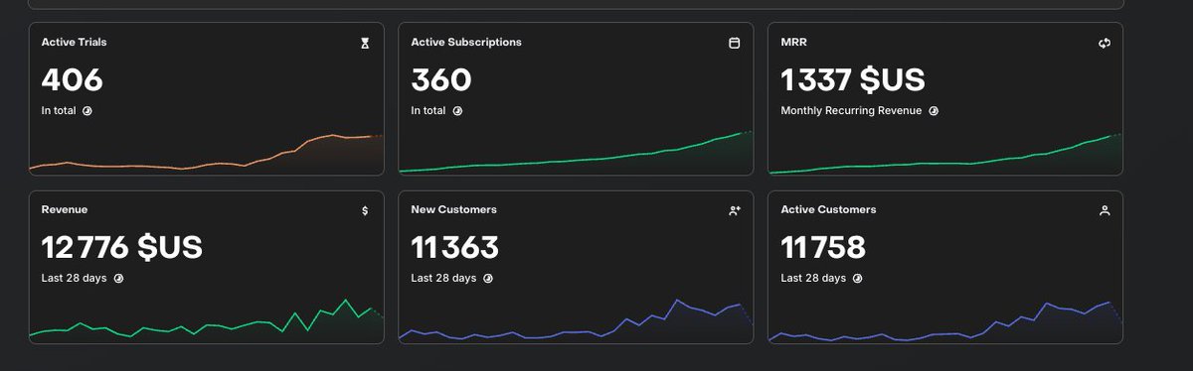Screen dimensions: 1193x371
Task: Click the 'New Customers' card title
Action: coord(454,210)
